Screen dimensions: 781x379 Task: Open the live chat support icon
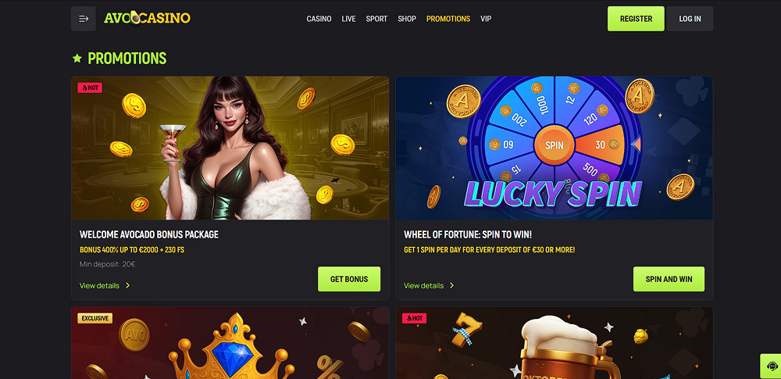pos(771,366)
